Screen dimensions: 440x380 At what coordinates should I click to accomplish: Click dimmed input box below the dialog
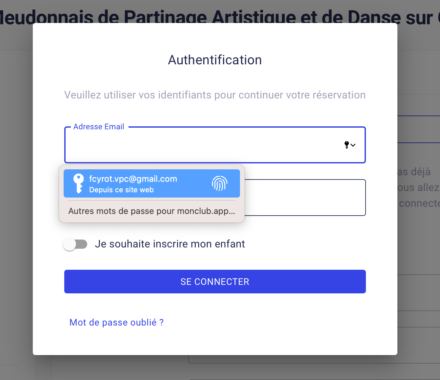click(x=314, y=359)
